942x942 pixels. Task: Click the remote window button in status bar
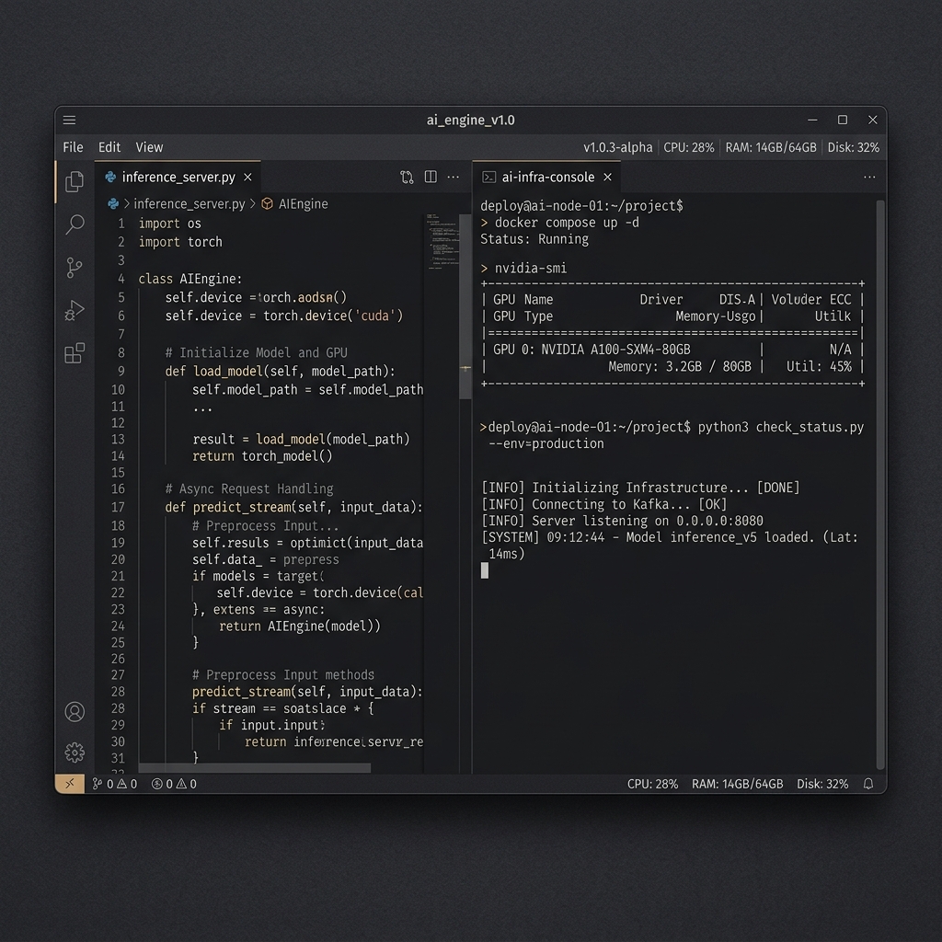[x=70, y=784]
